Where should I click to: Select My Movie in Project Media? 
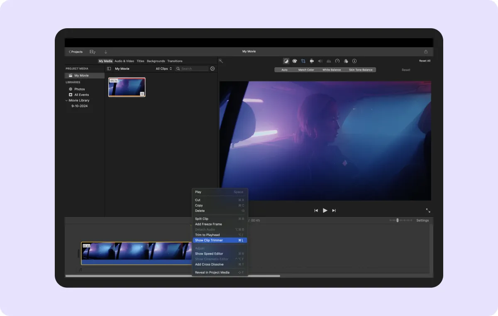(85, 76)
